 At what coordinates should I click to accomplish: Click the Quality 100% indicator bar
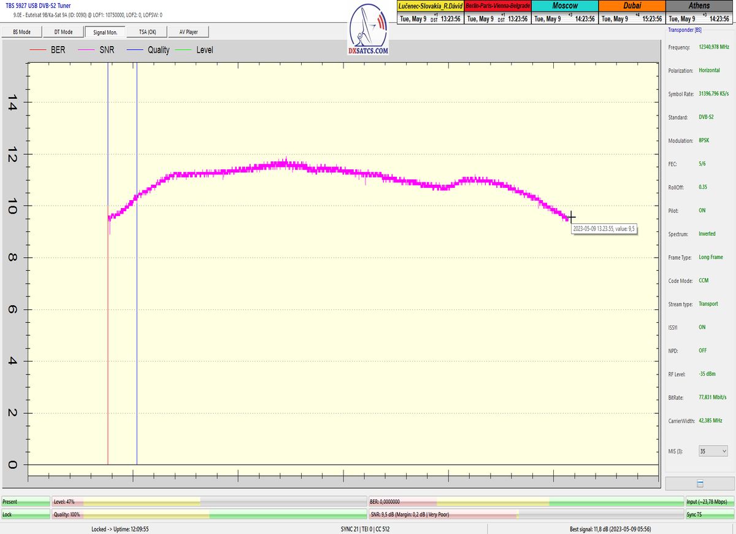click(209, 514)
